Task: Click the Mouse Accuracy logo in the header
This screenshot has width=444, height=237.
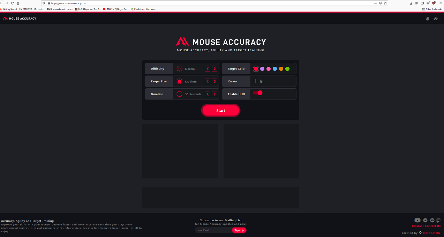Action: (x=20, y=18)
